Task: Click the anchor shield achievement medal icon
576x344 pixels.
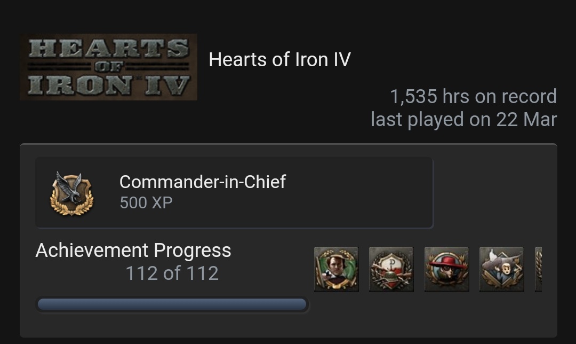Action: (x=391, y=269)
